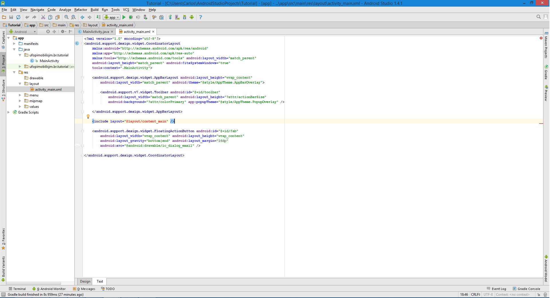Click the red error indicator in gutter
550x298 pixels.
tap(541, 38)
